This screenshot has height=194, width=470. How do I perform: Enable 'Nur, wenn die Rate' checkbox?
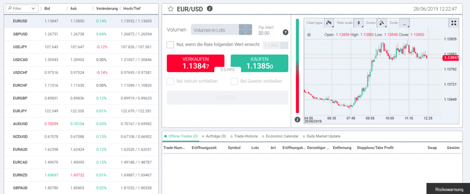[x=170, y=44]
